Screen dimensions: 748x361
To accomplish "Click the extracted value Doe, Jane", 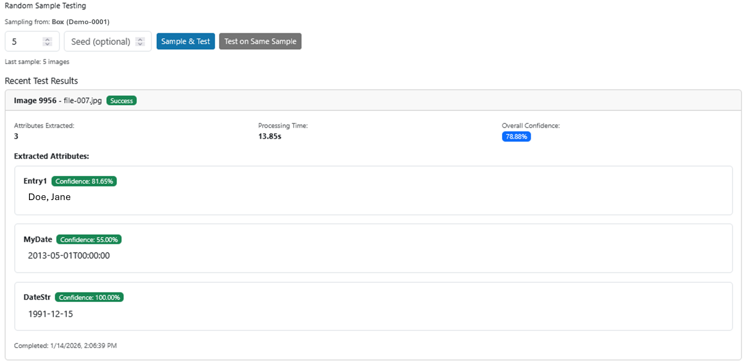I will (x=49, y=197).
